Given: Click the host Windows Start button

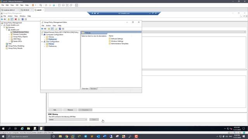Looking at the screenshot, I should (3, 136).
